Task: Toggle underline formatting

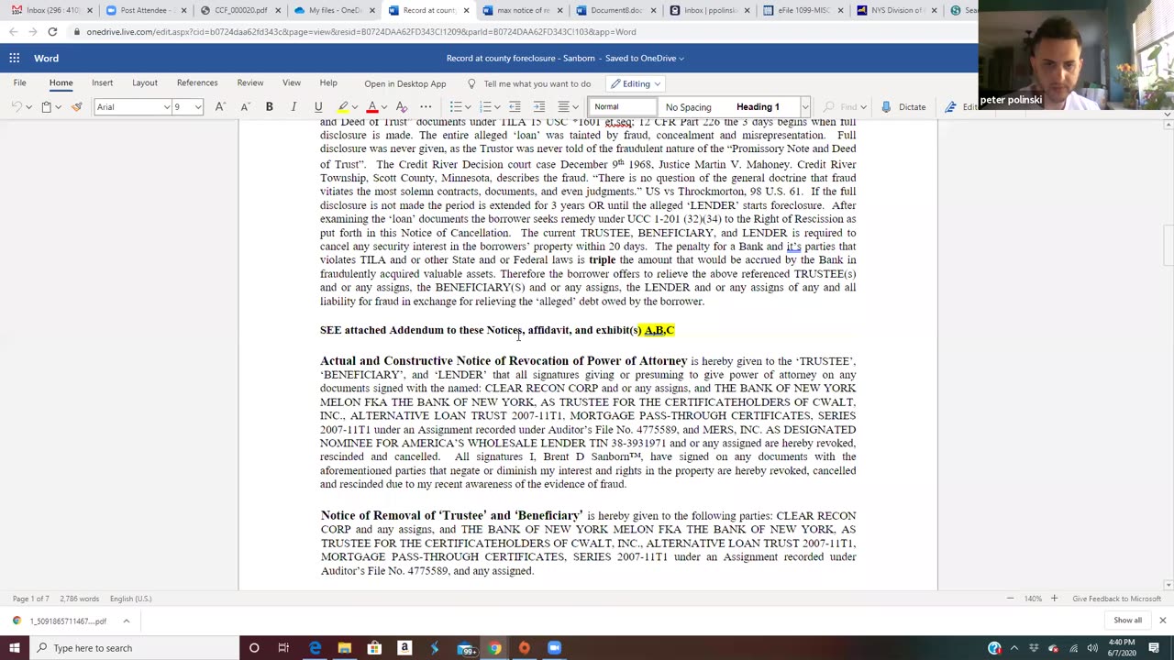Action: [x=318, y=107]
